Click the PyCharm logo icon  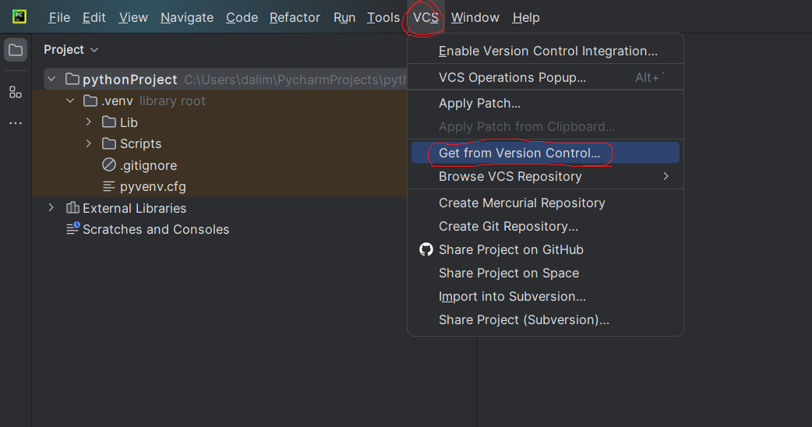click(x=19, y=16)
